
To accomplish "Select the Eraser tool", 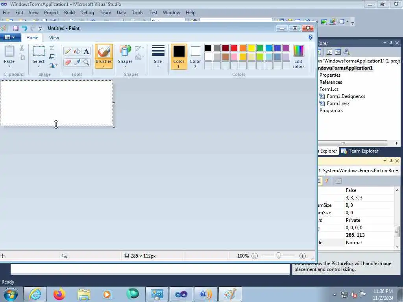I will [68, 62].
